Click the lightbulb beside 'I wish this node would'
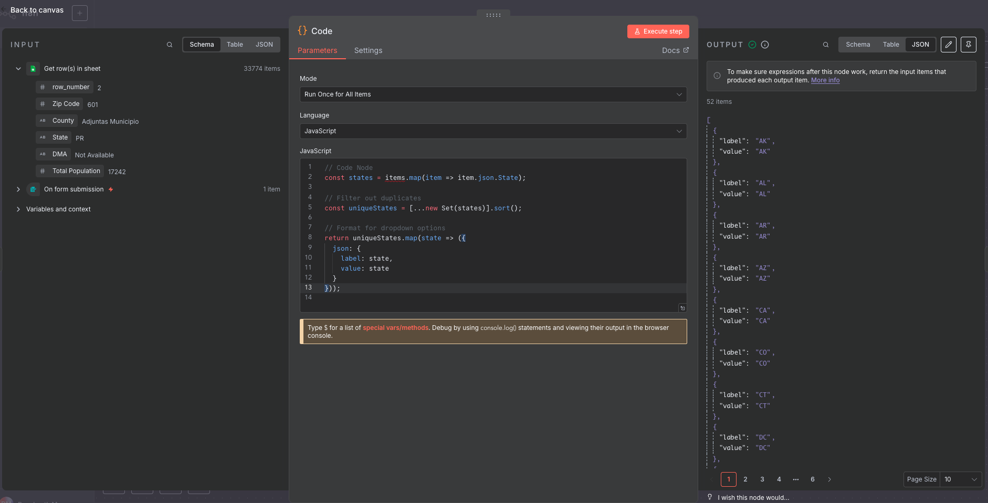Image resolution: width=988 pixels, height=503 pixels. pyautogui.click(x=711, y=497)
